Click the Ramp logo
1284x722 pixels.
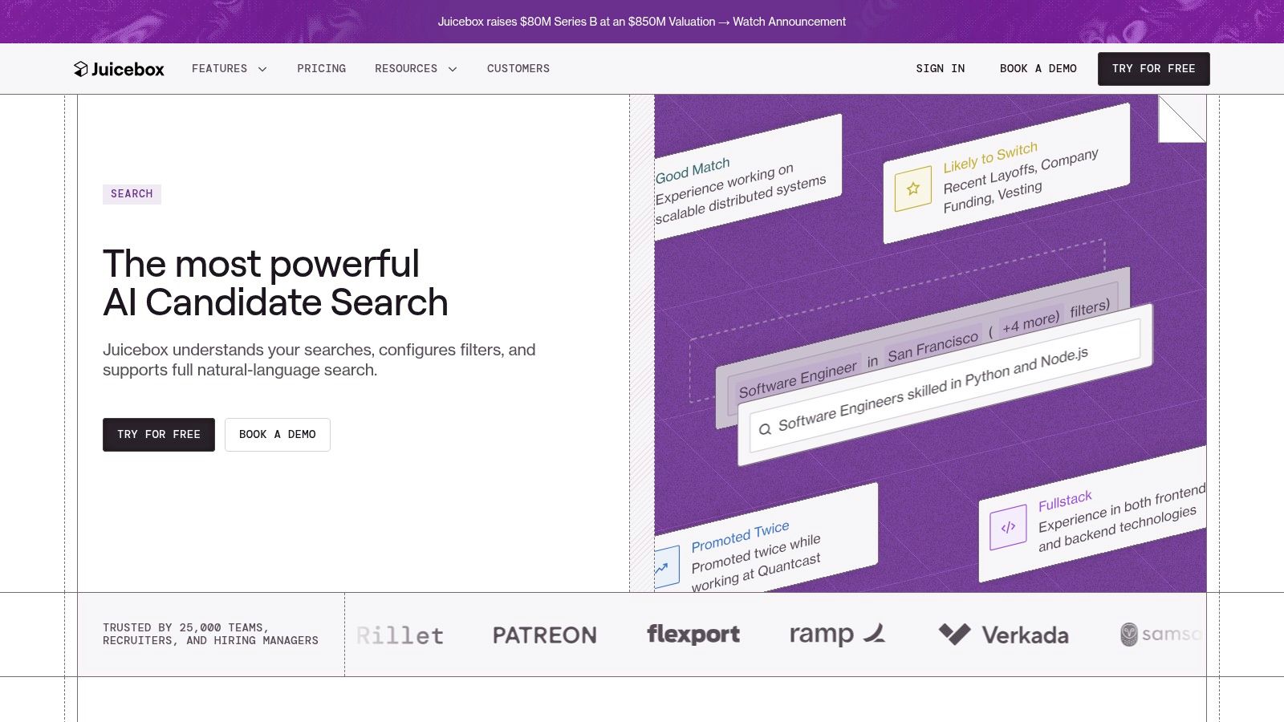point(837,635)
